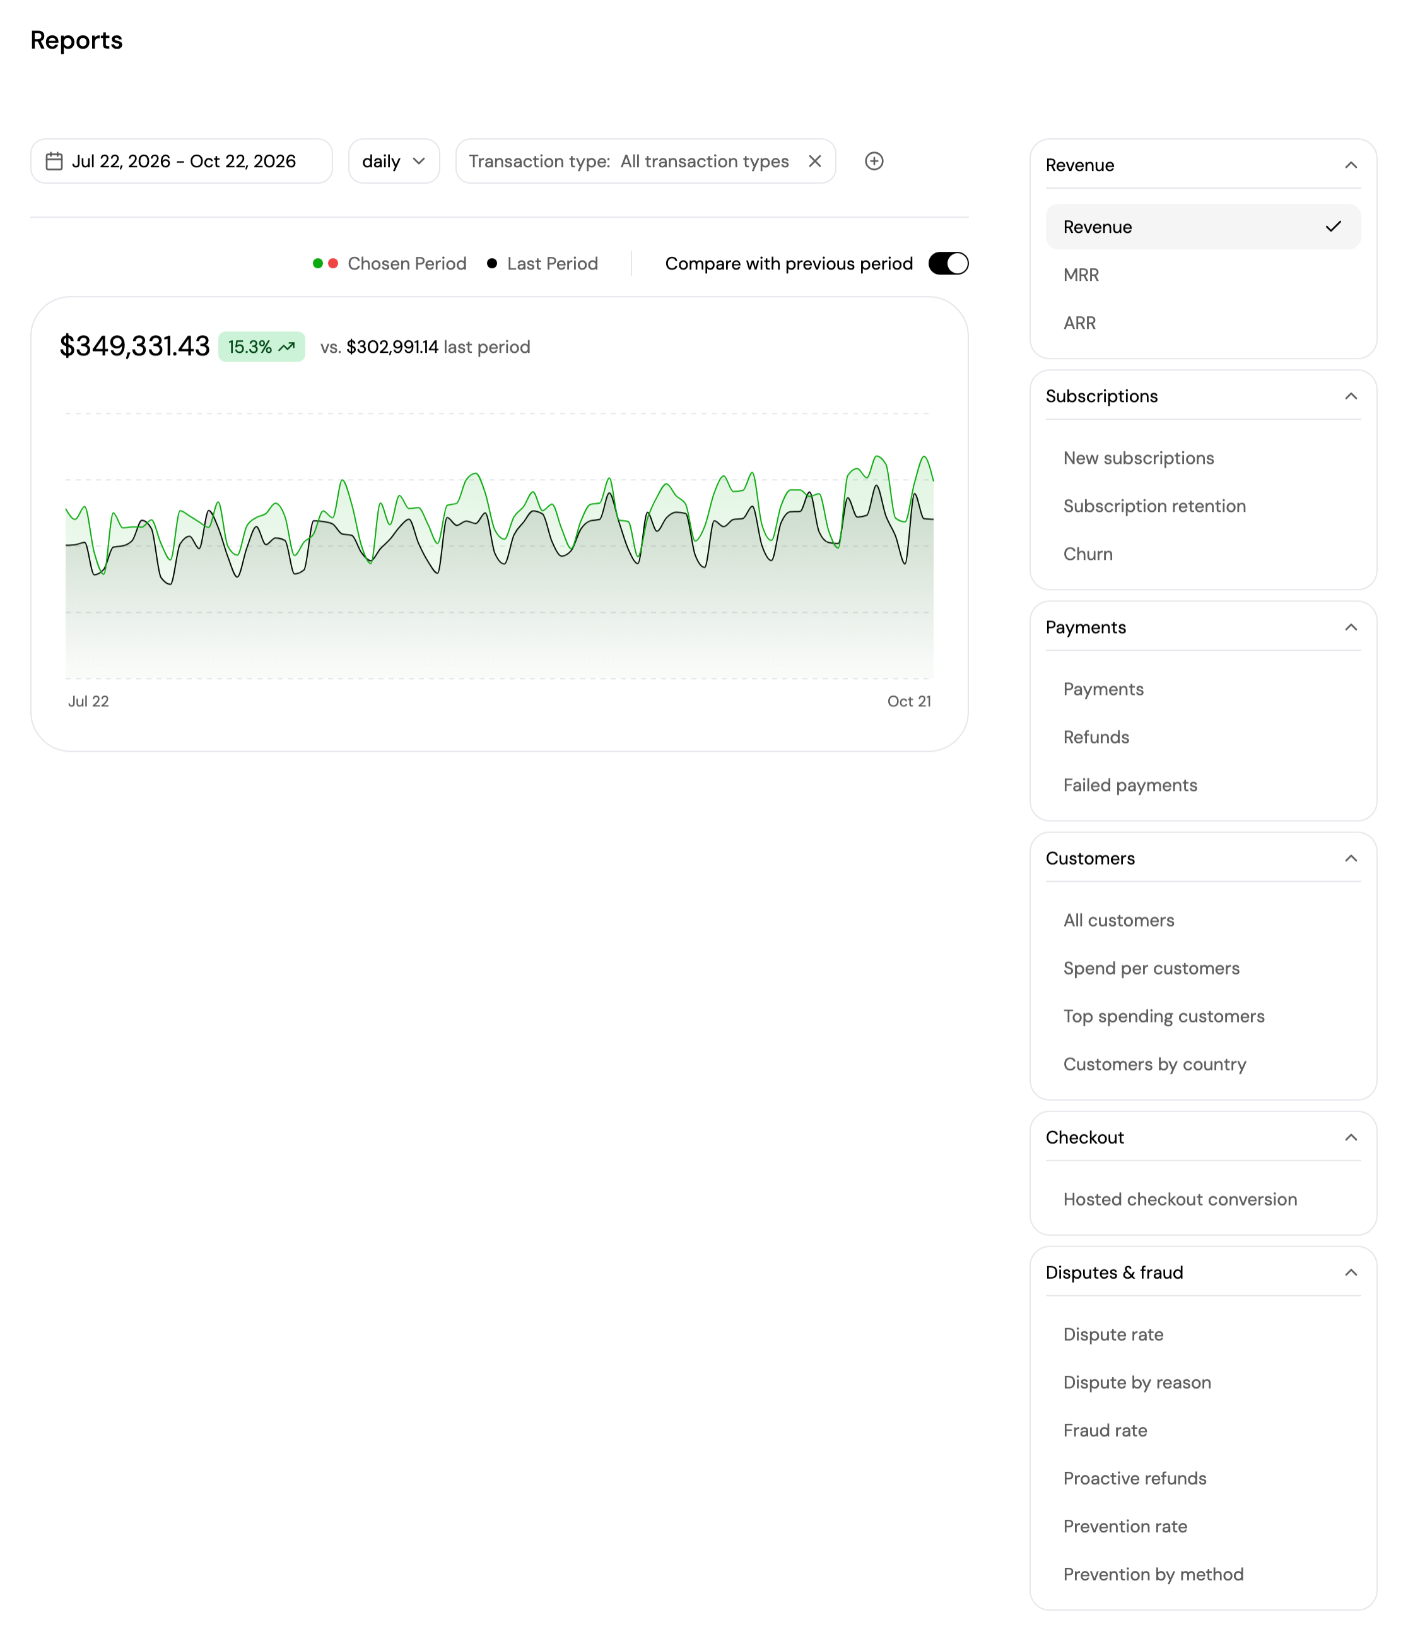Viewport: 1408px width, 1641px height.
Task: Open the Churn report
Action: (x=1202, y=554)
